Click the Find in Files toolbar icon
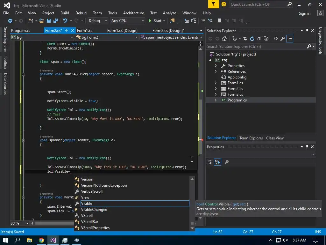 [x=172, y=21]
